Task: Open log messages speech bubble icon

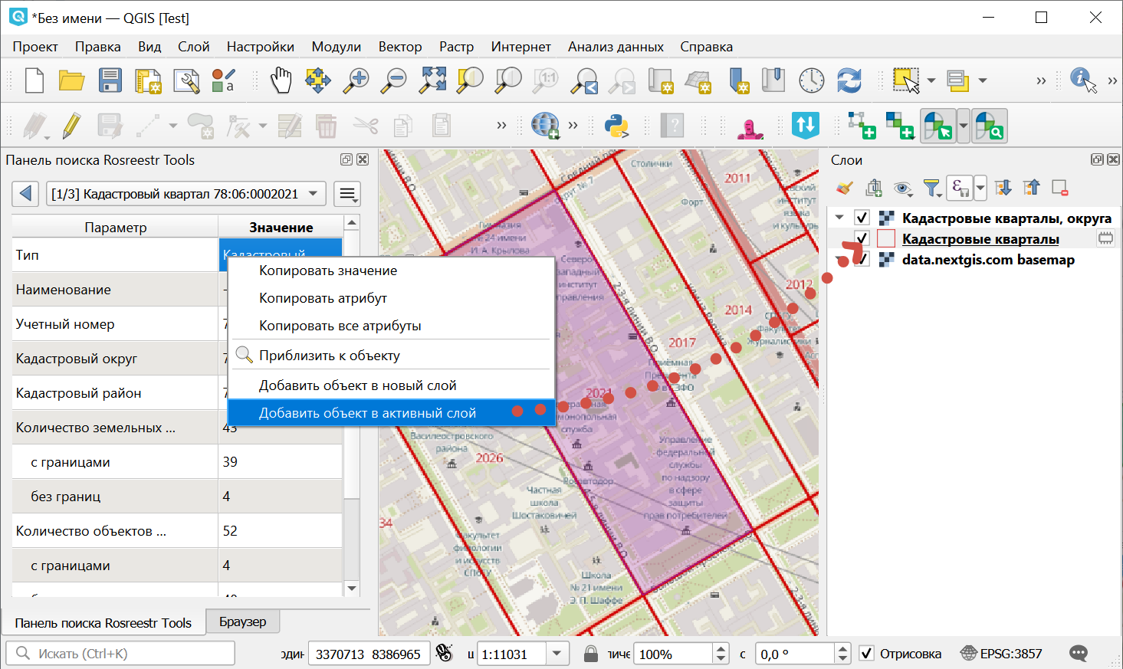Action: point(1079,654)
